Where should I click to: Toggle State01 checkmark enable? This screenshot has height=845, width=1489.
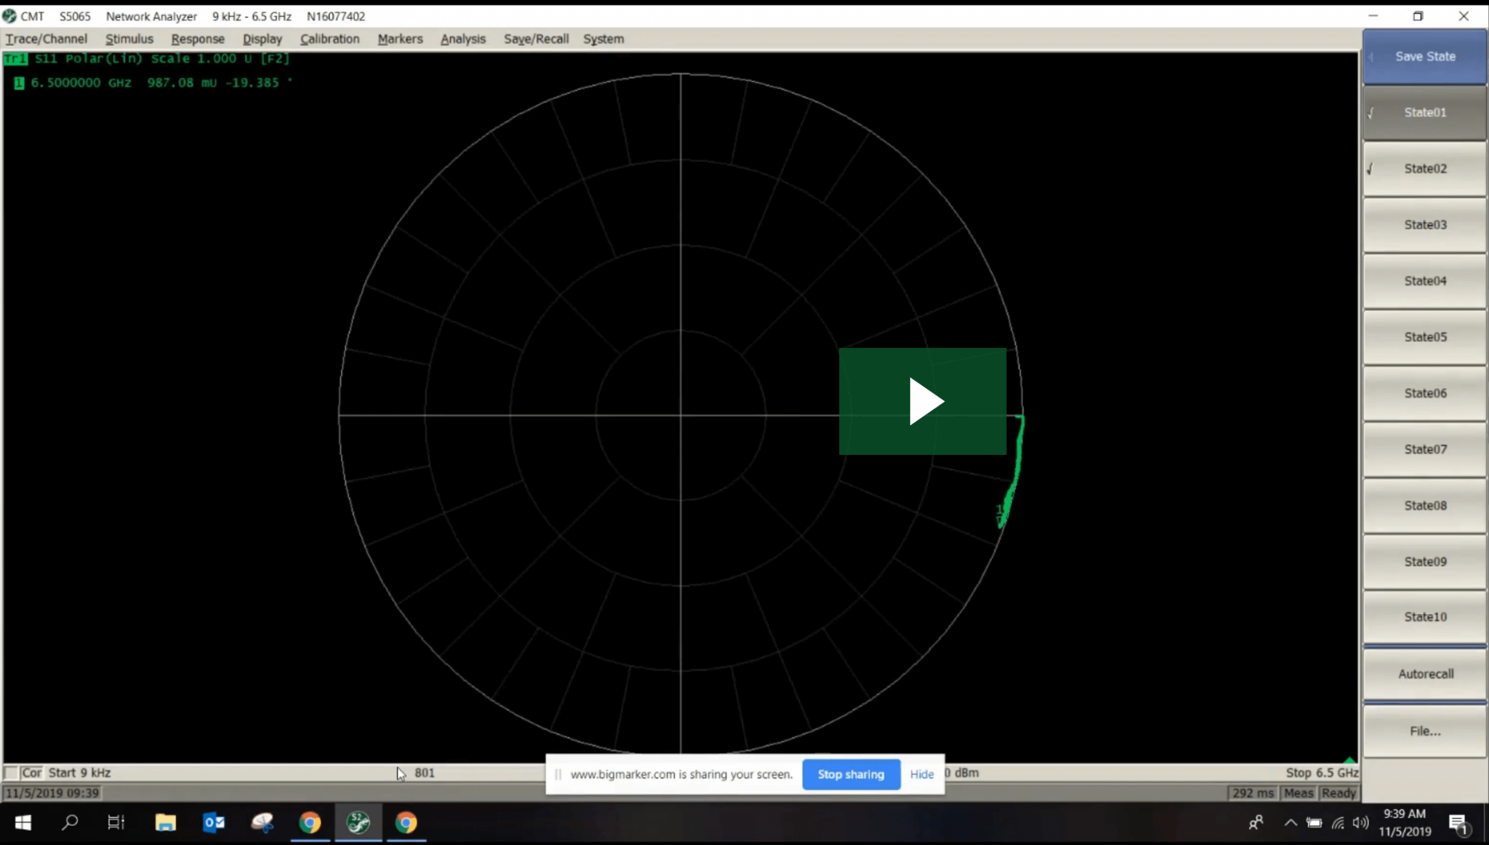click(1371, 111)
